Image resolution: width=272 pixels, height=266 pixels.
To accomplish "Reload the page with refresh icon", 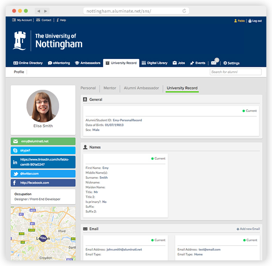I will [x=184, y=11].
